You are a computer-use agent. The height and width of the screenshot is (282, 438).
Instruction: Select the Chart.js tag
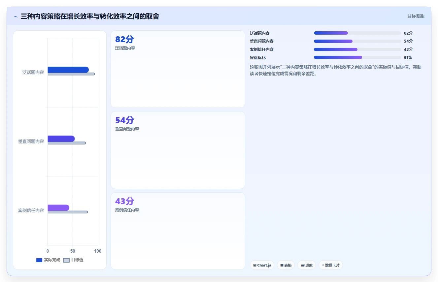[262, 265]
